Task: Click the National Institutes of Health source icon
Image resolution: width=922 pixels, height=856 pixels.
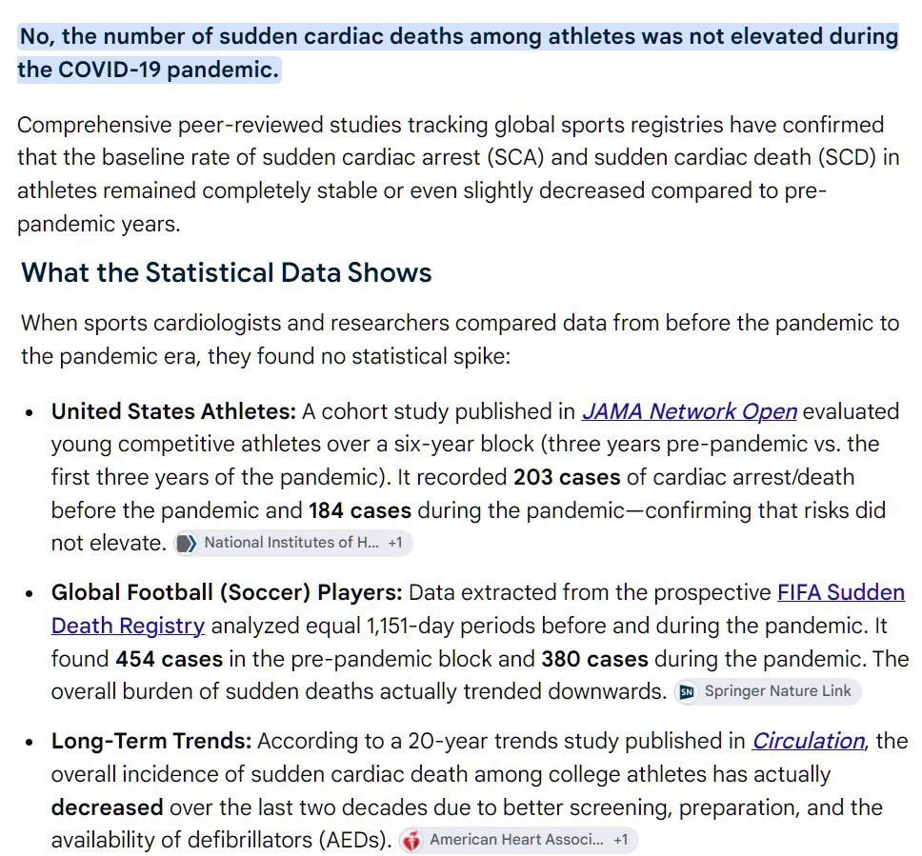Action: click(187, 544)
